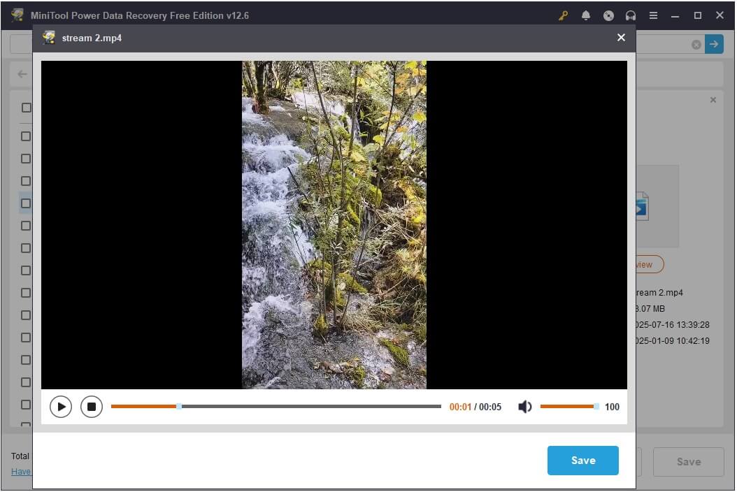This screenshot has height=492, width=737.
Task: Click the blue search arrow button
Action: point(714,44)
